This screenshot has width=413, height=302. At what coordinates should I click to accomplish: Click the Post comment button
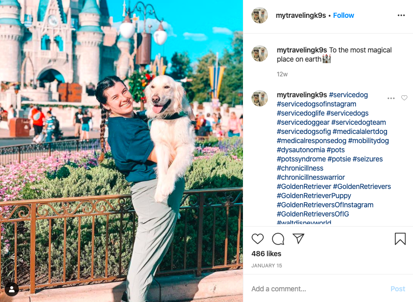397,289
